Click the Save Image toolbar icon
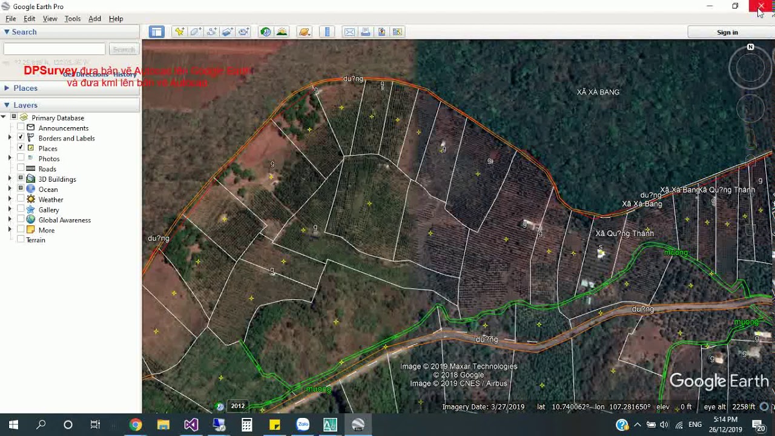 (x=381, y=32)
